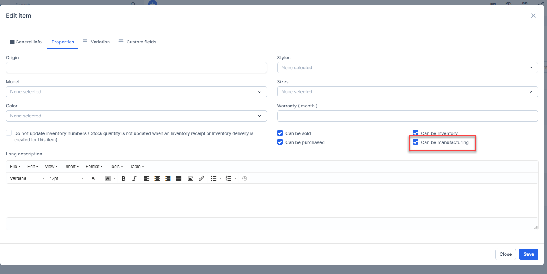
Task: Open the Verdana font family dropdown
Action: (x=27, y=178)
